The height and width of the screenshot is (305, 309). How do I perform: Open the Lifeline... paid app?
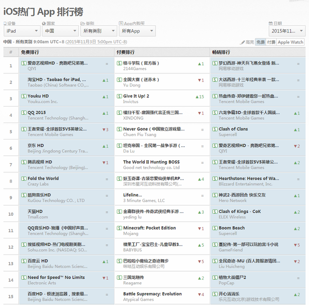pyautogui.click(x=132, y=195)
